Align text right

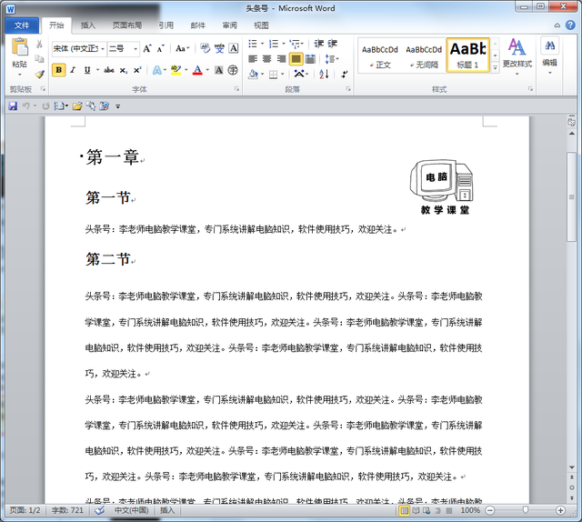click(281, 59)
